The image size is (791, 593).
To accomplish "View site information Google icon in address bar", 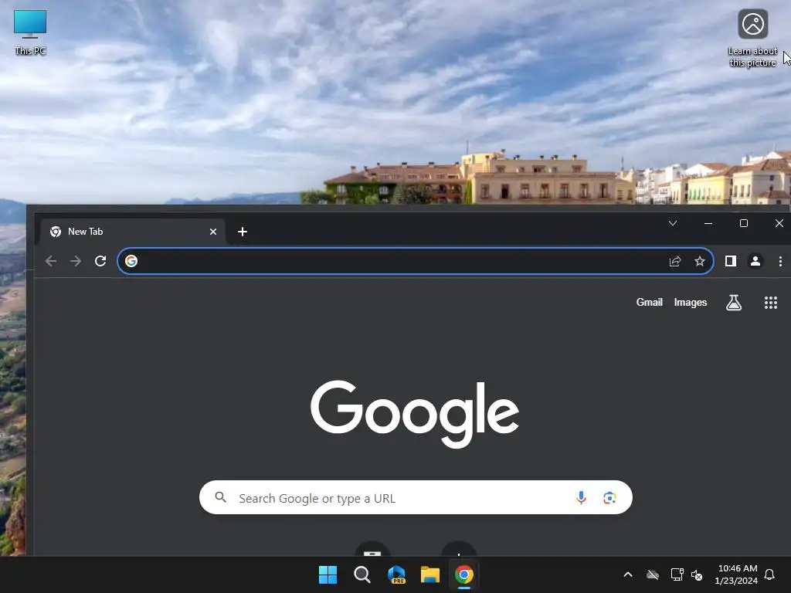I will coord(131,261).
